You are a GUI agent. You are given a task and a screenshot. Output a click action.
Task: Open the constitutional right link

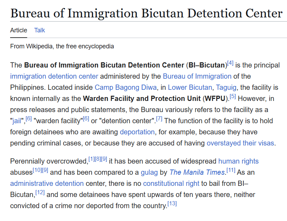[171, 183]
